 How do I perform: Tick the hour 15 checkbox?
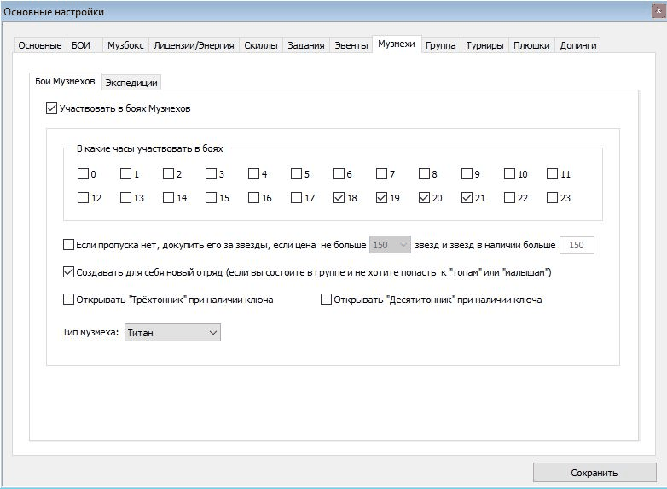211,197
